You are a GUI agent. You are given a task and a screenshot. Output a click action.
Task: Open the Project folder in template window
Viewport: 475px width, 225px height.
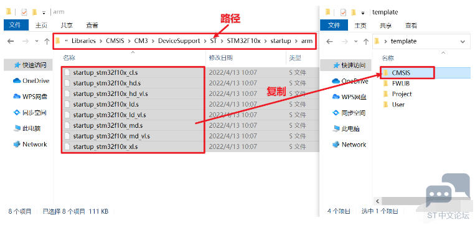[402, 94]
